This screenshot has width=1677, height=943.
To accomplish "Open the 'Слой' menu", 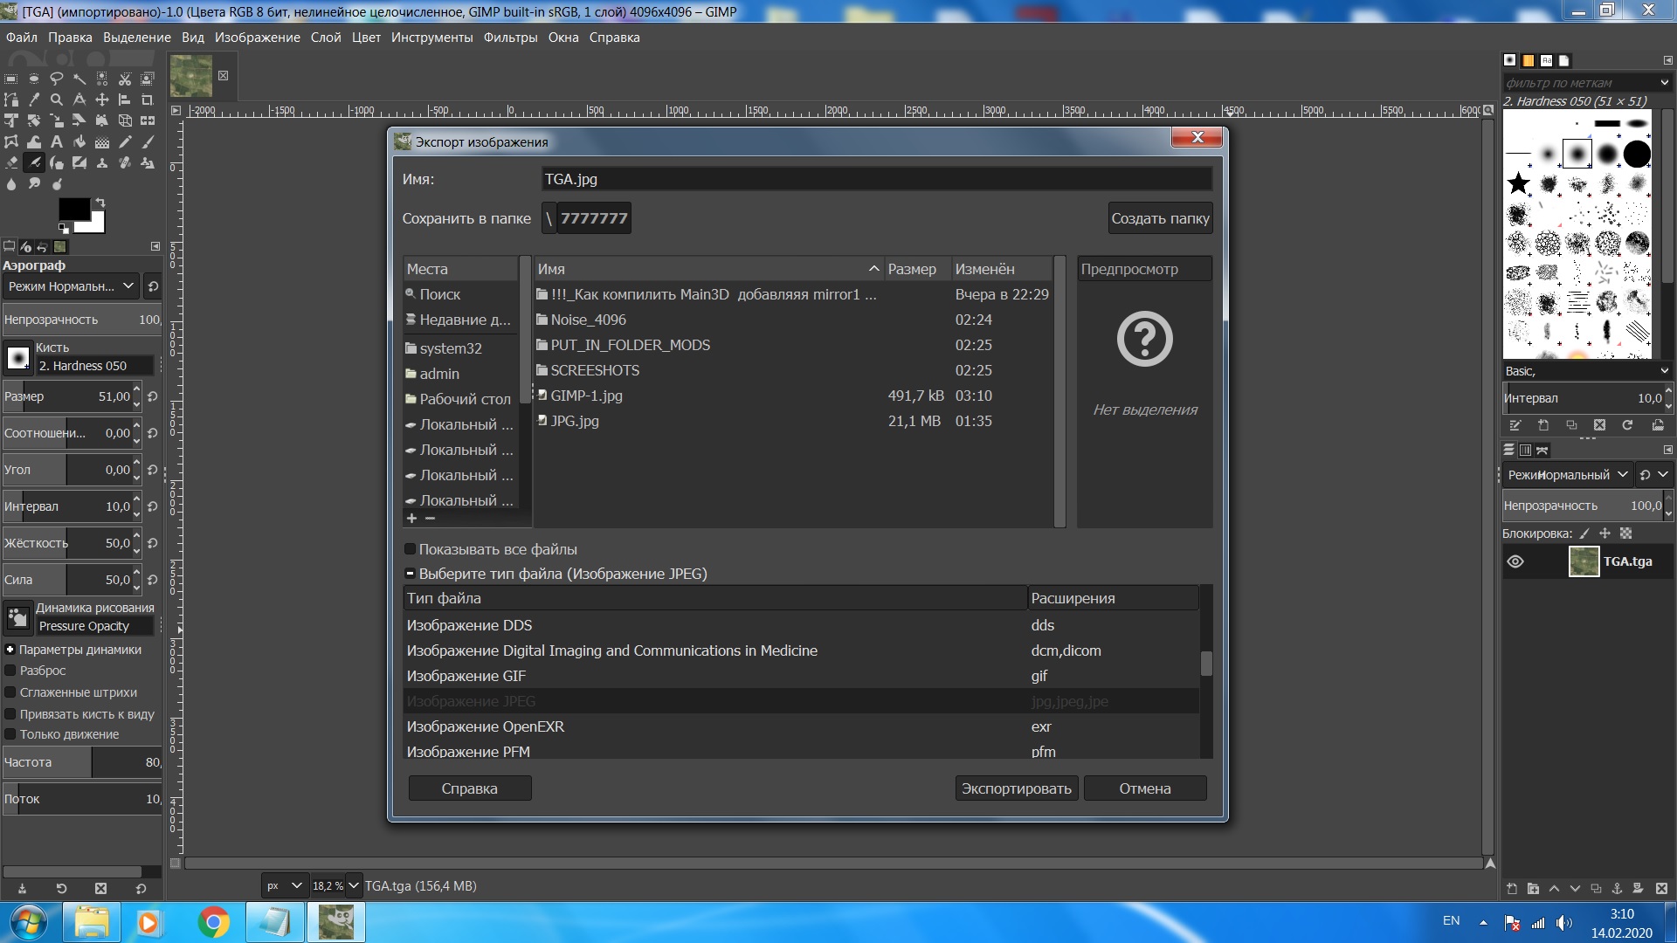I will 326,38.
